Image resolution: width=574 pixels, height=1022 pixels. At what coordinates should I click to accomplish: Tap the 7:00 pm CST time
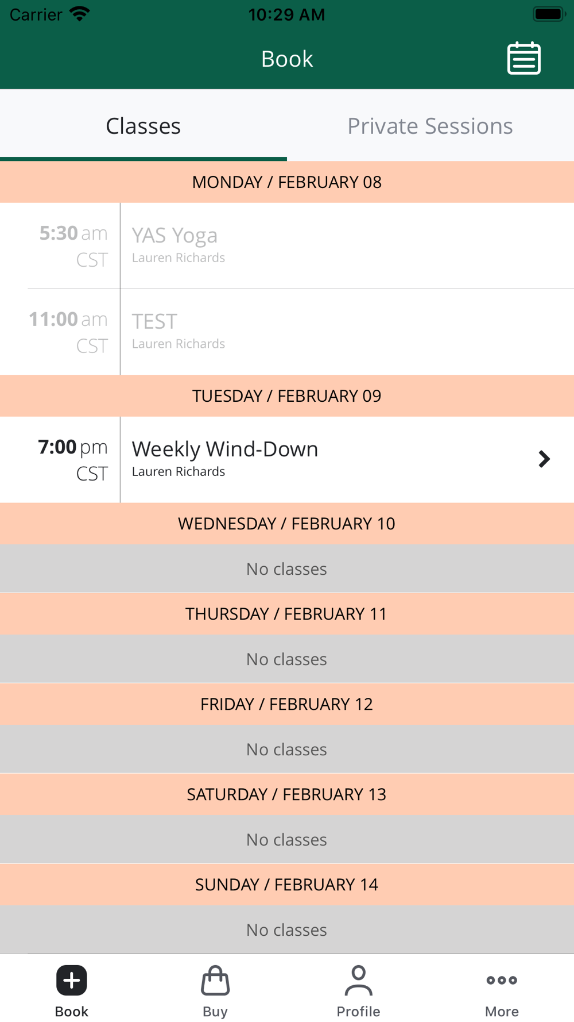[x=73, y=459]
